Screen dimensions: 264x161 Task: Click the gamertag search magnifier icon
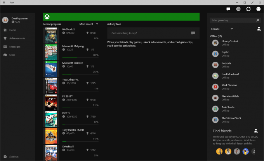click(257, 20)
